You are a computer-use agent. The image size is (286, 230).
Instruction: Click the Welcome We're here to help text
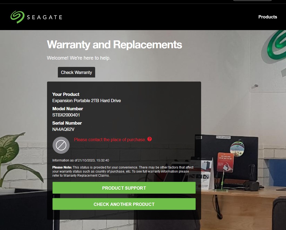click(79, 58)
